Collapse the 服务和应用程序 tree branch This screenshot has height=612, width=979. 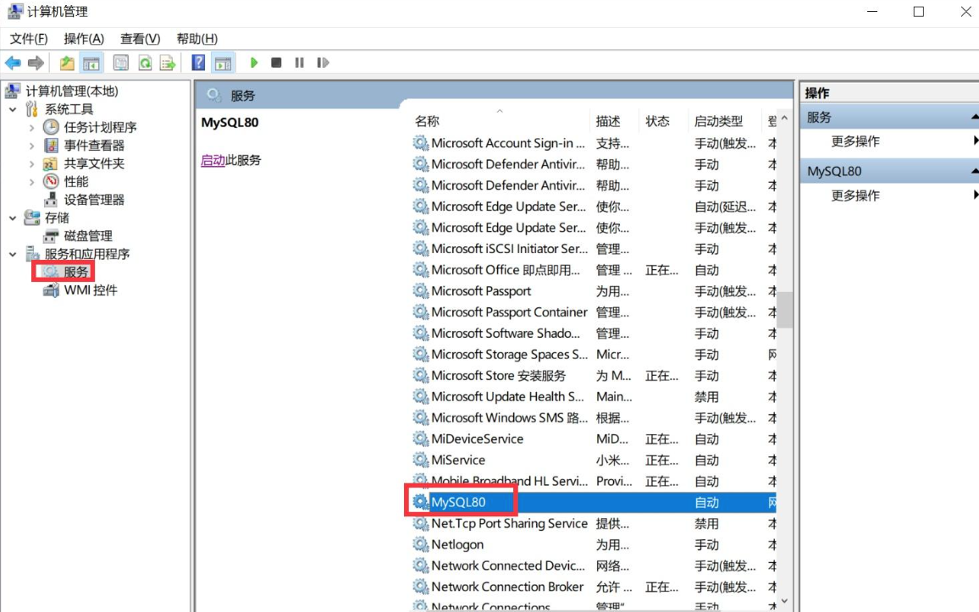pyautogui.click(x=13, y=254)
